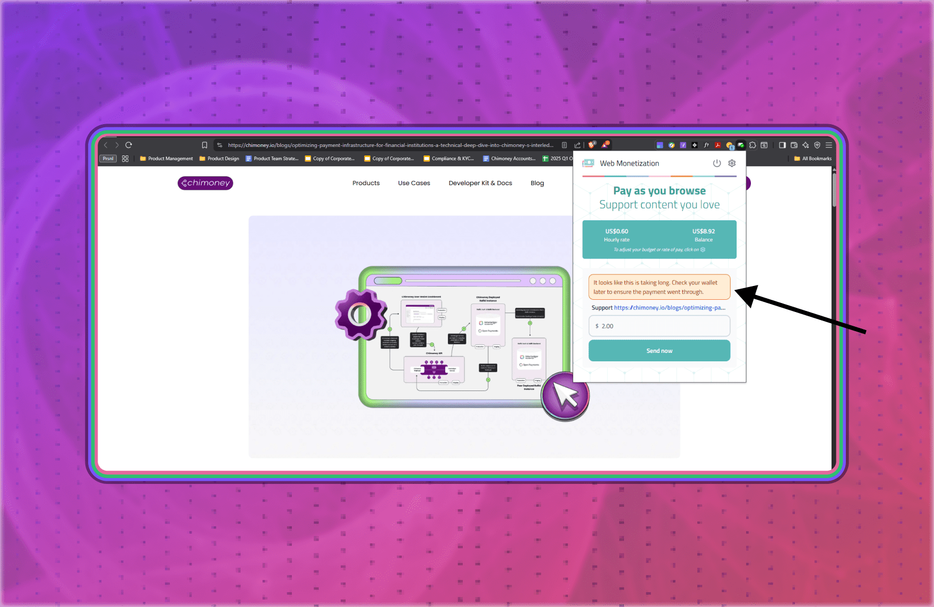
Task: Open the chimoney.io support link in popup
Action: point(669,308)
